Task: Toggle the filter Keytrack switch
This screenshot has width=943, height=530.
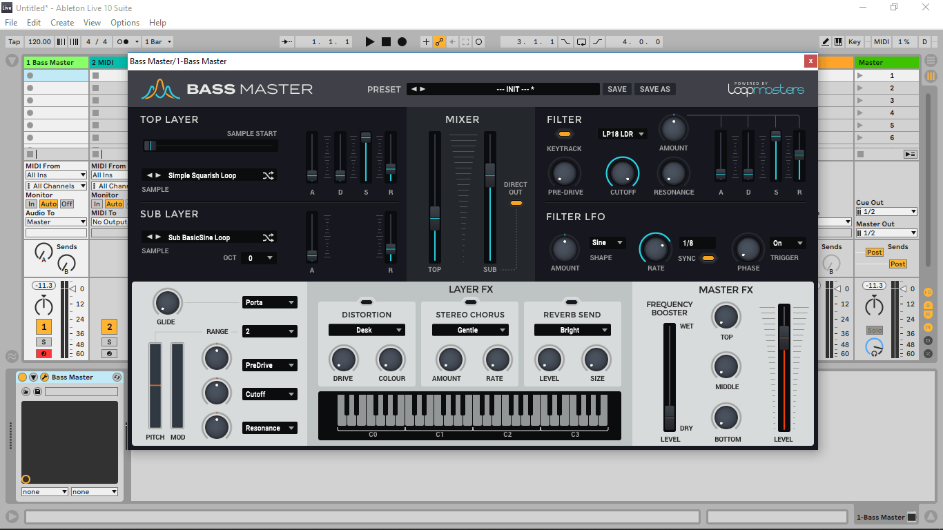Action: tap(565, 134)
